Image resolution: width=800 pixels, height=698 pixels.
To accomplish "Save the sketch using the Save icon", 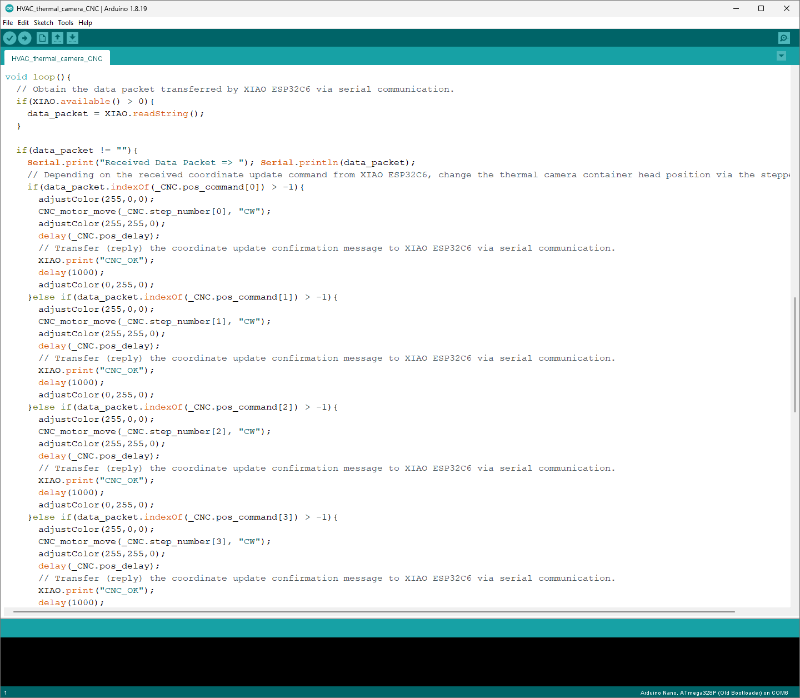I will 72,38.
